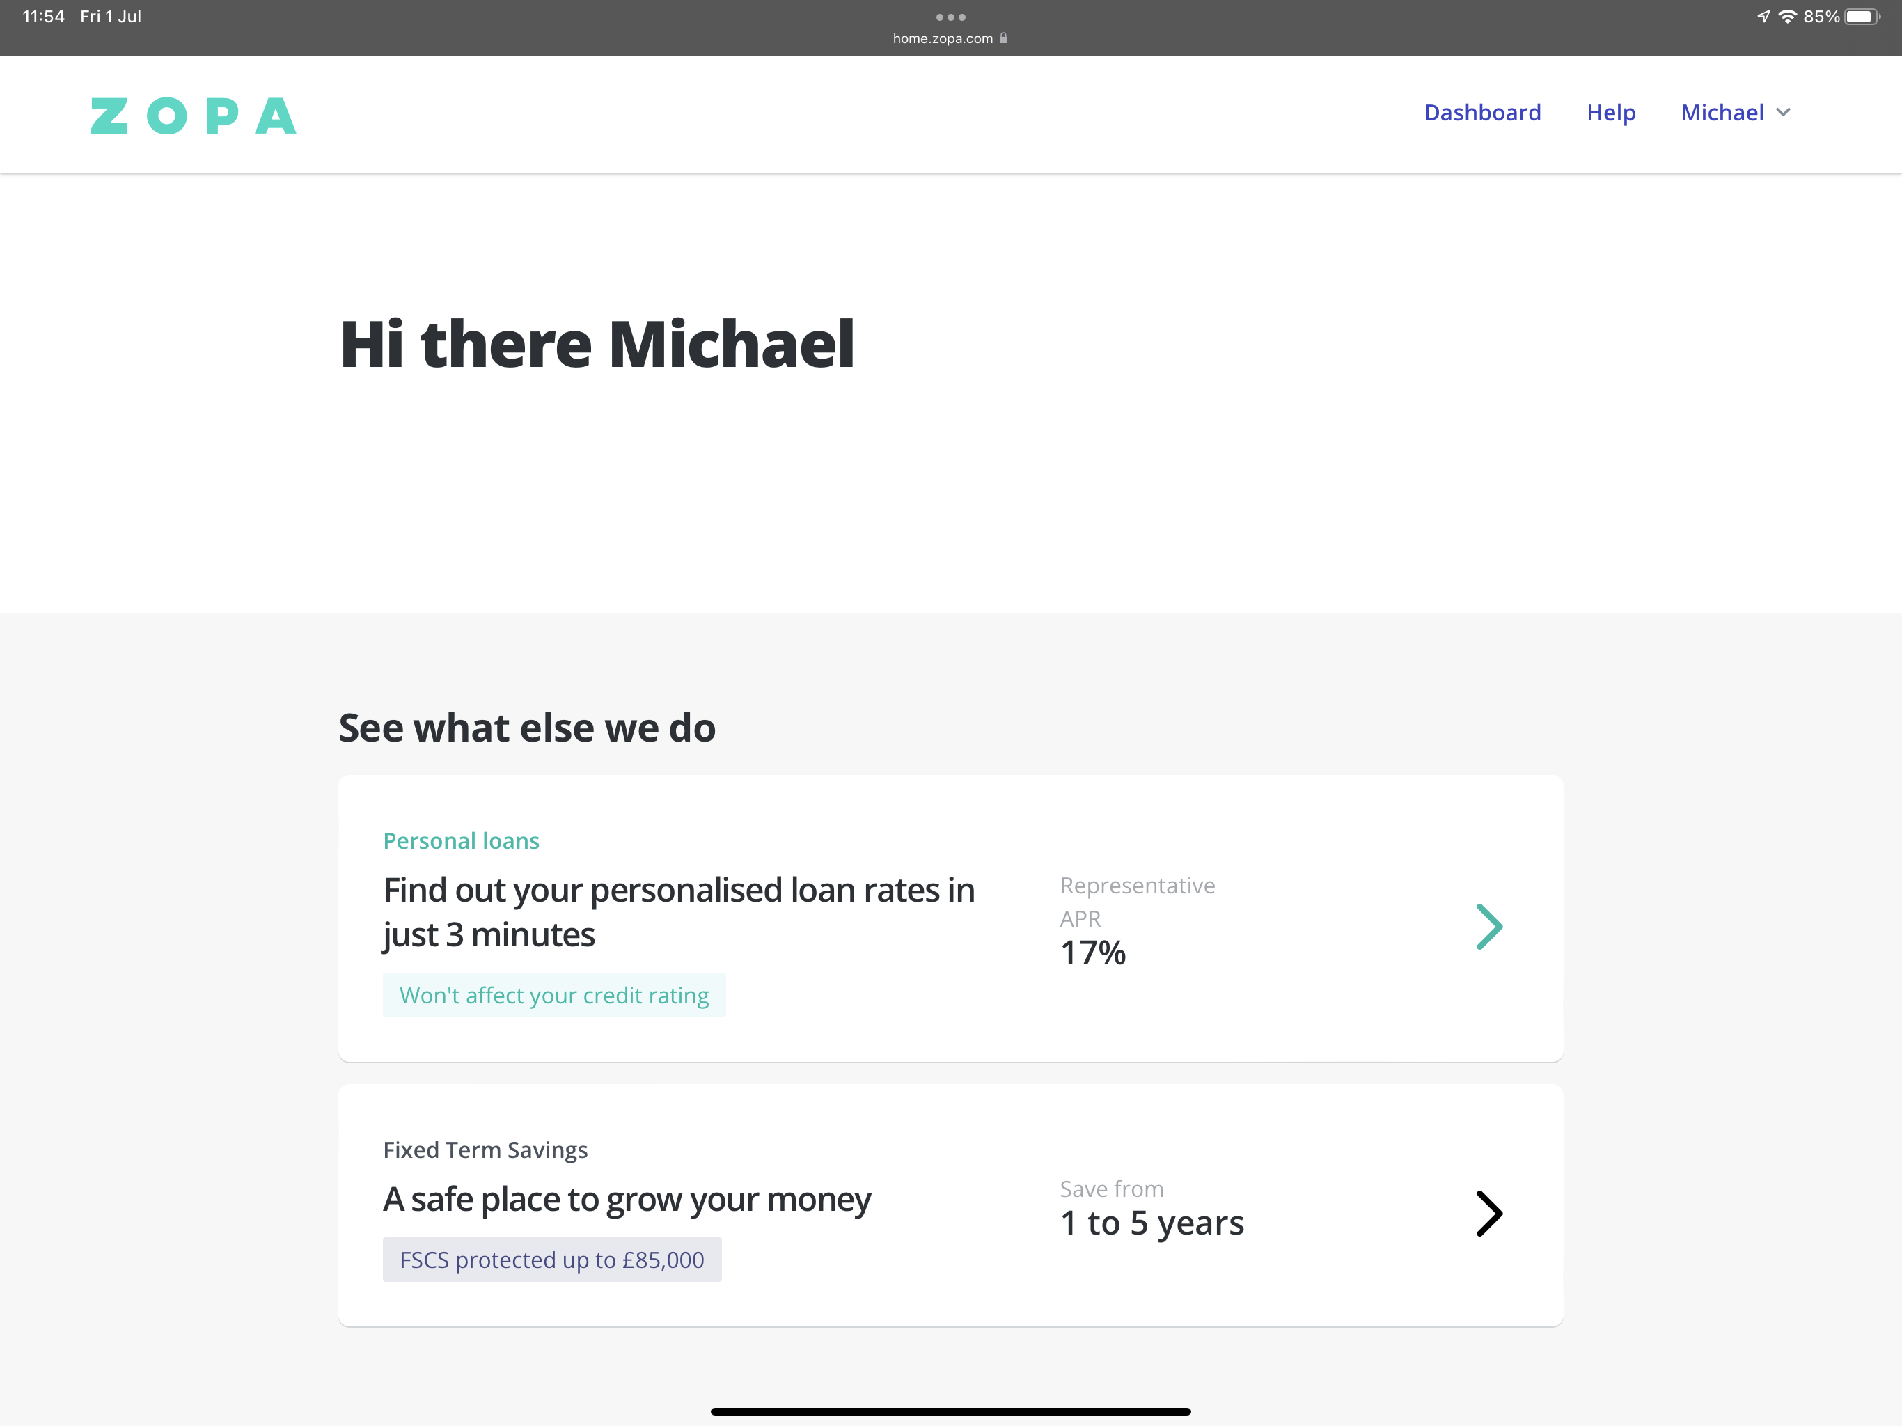Open the personalised loan rates headline

point(678,913)
